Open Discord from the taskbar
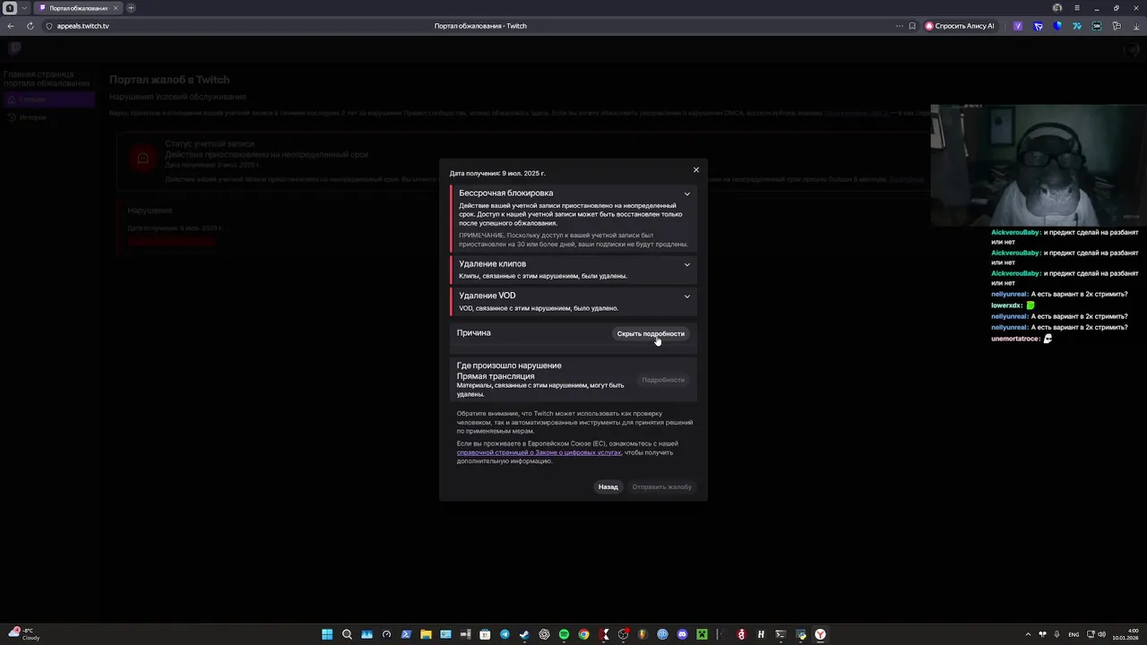 682,634
